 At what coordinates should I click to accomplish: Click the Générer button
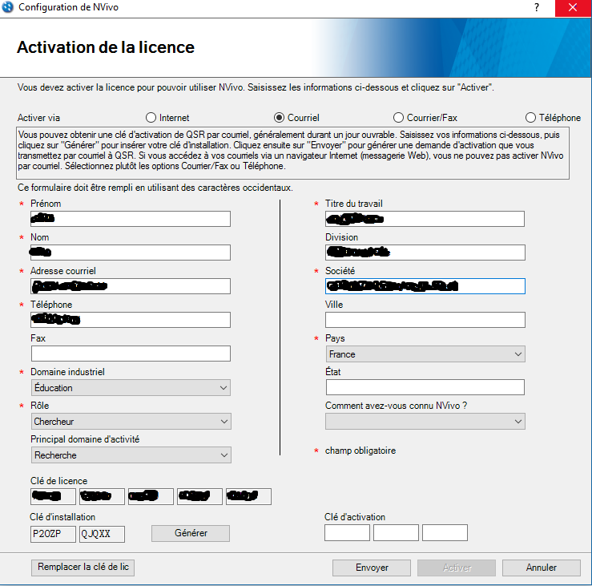coord(191,533)
